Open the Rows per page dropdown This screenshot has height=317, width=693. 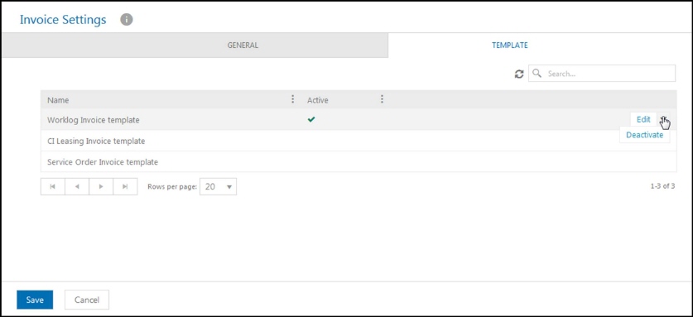(218, 186)
